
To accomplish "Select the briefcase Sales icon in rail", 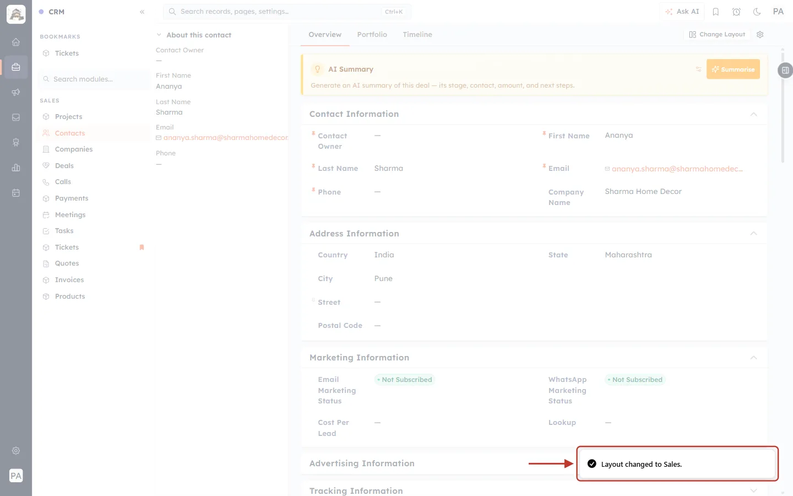I will pyautogui.click(x=16, y=67).
